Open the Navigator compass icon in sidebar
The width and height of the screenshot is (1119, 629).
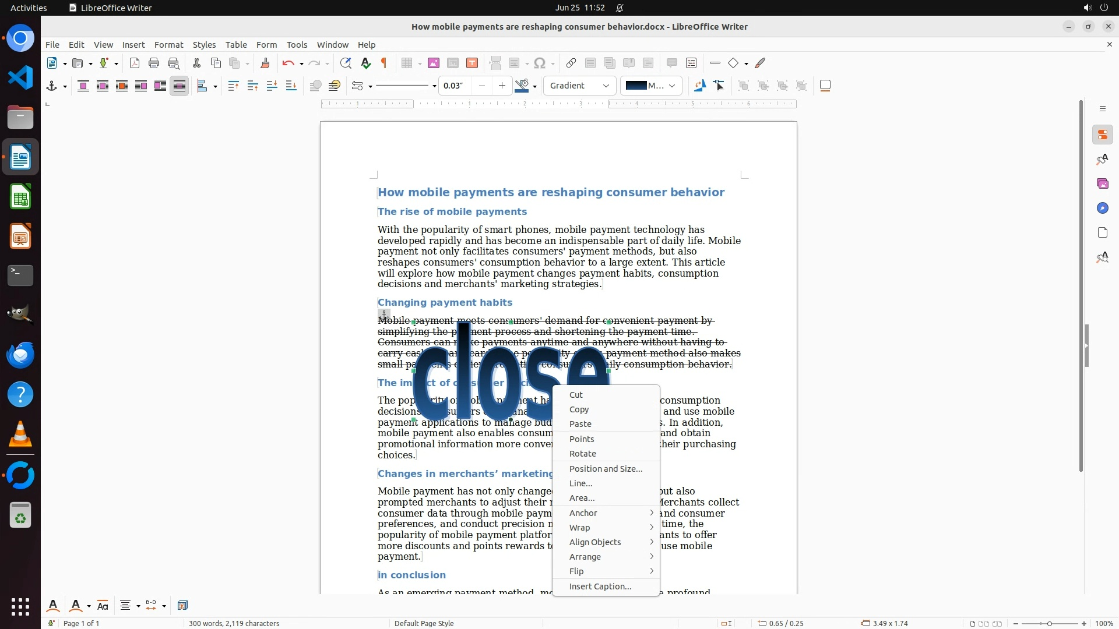click(x=1102, y=209)
